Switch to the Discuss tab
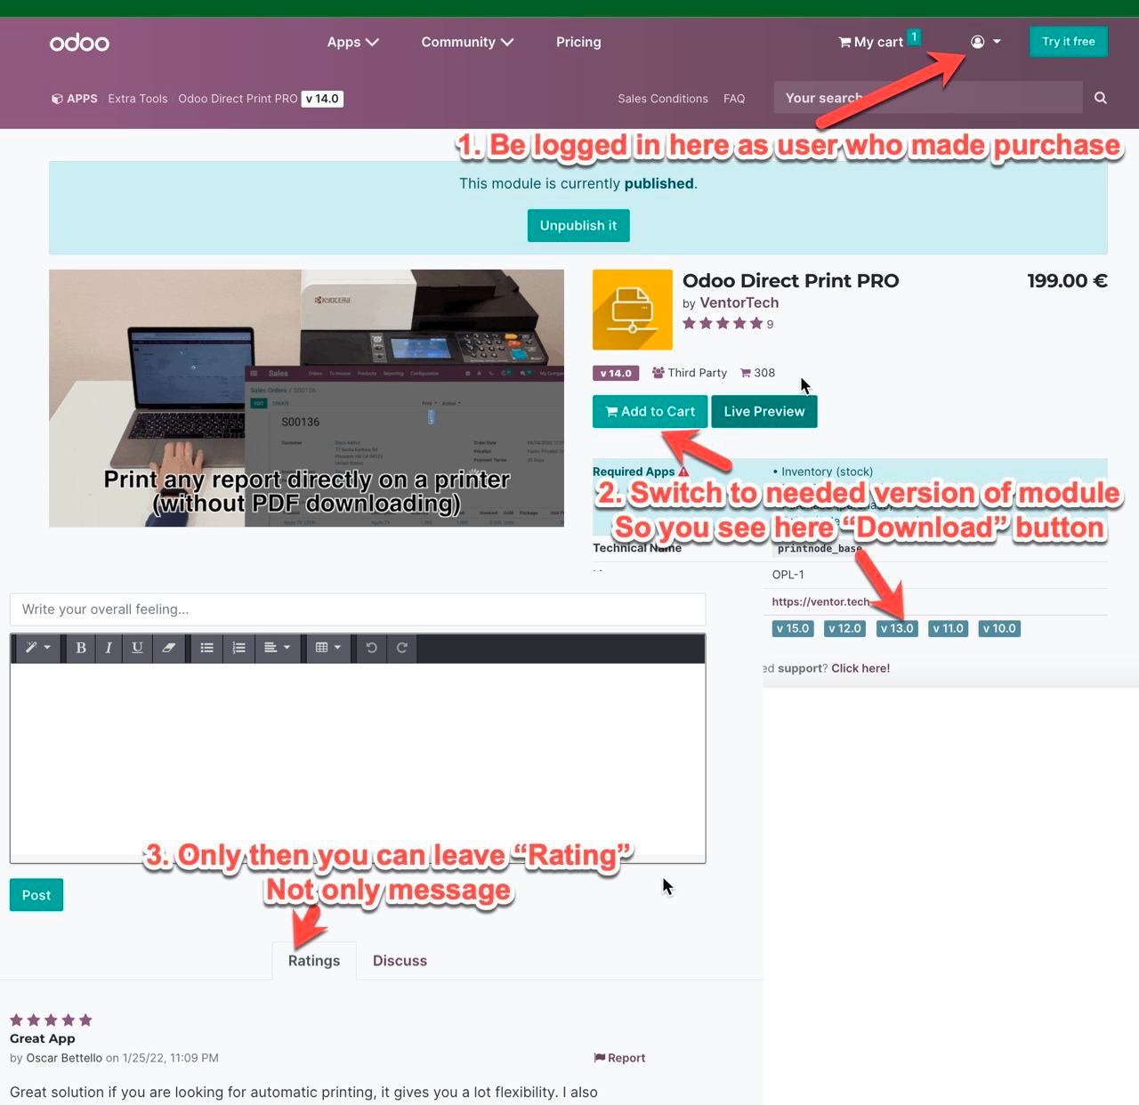1139x1105 pixels. (400, 961)
